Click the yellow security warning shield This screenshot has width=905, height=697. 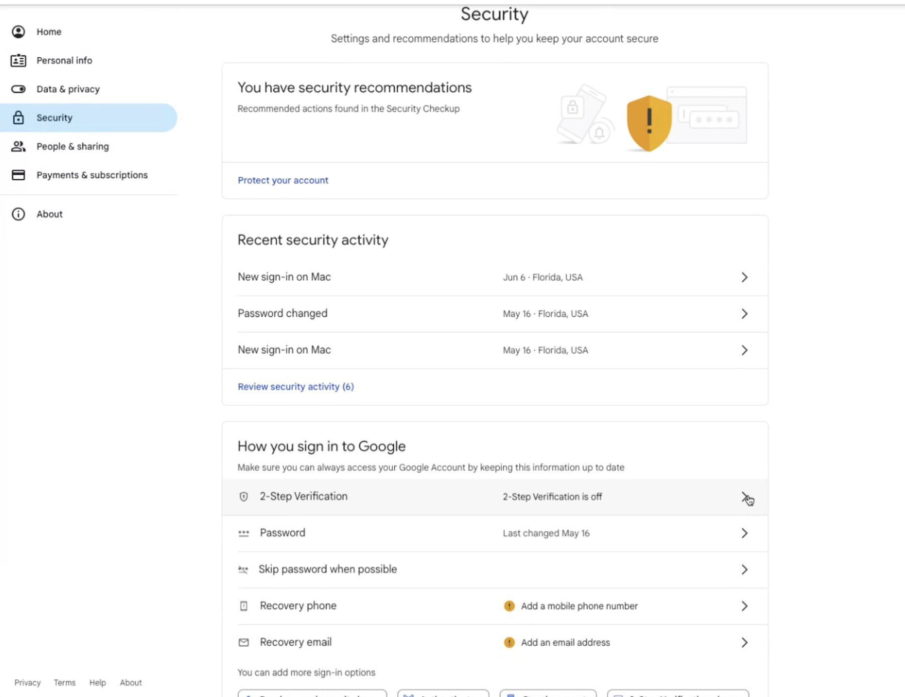pyautogui.click(x=649, y=123)
